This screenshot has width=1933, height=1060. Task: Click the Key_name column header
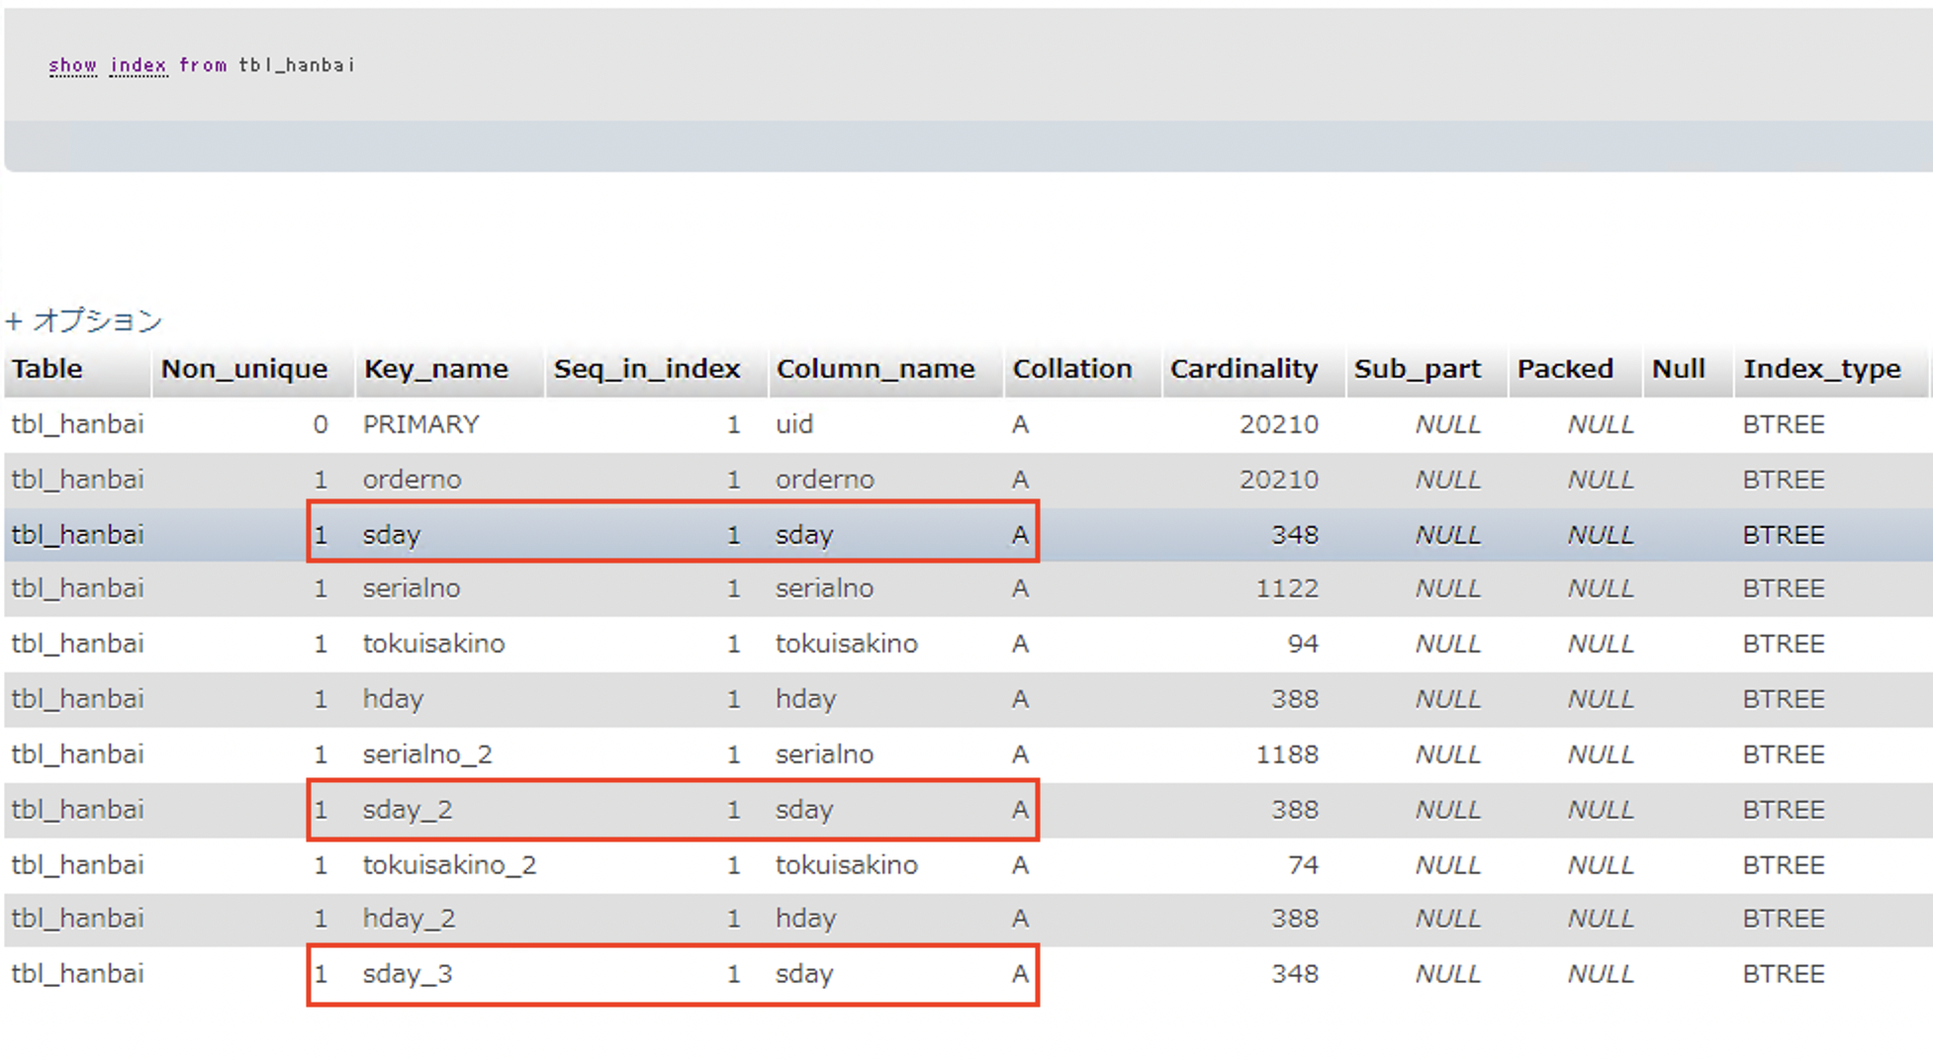[435, 369]
